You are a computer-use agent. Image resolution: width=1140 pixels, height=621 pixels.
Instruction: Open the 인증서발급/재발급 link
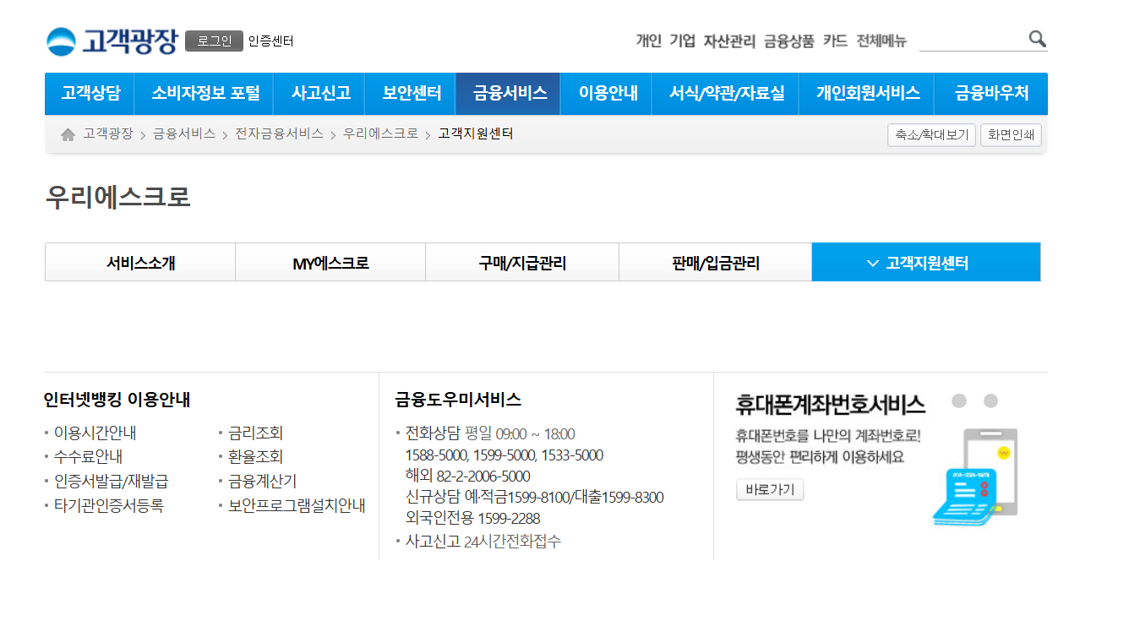pos(111,482)
